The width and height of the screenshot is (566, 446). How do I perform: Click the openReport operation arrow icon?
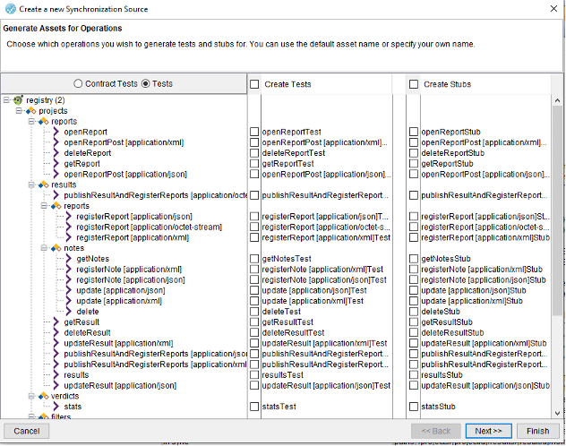55,132
